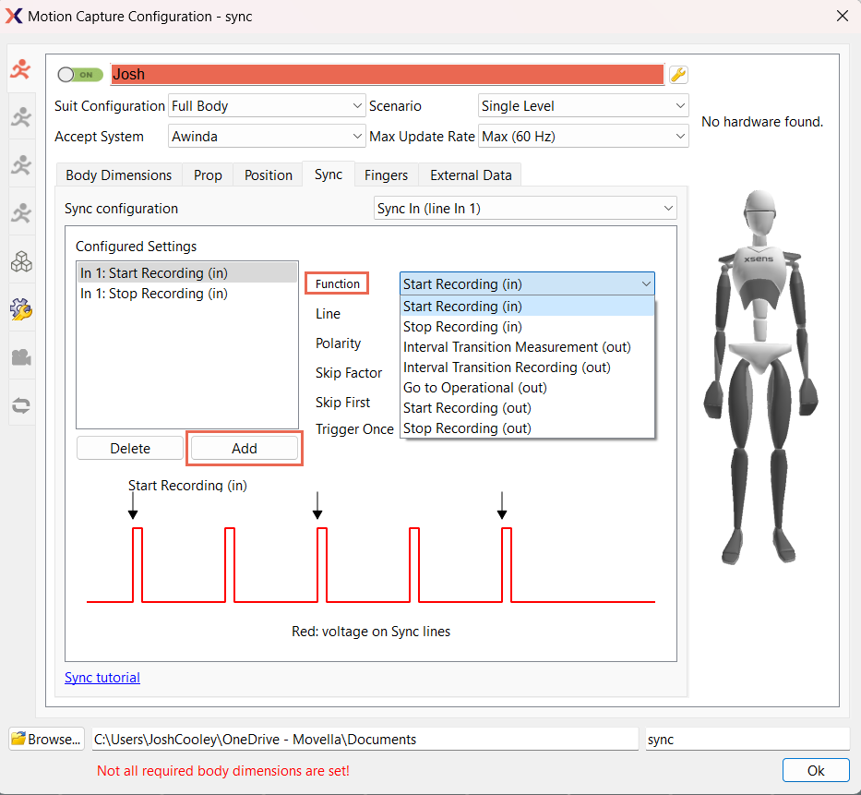Click the sync file name field

click(x=747, y=739)
